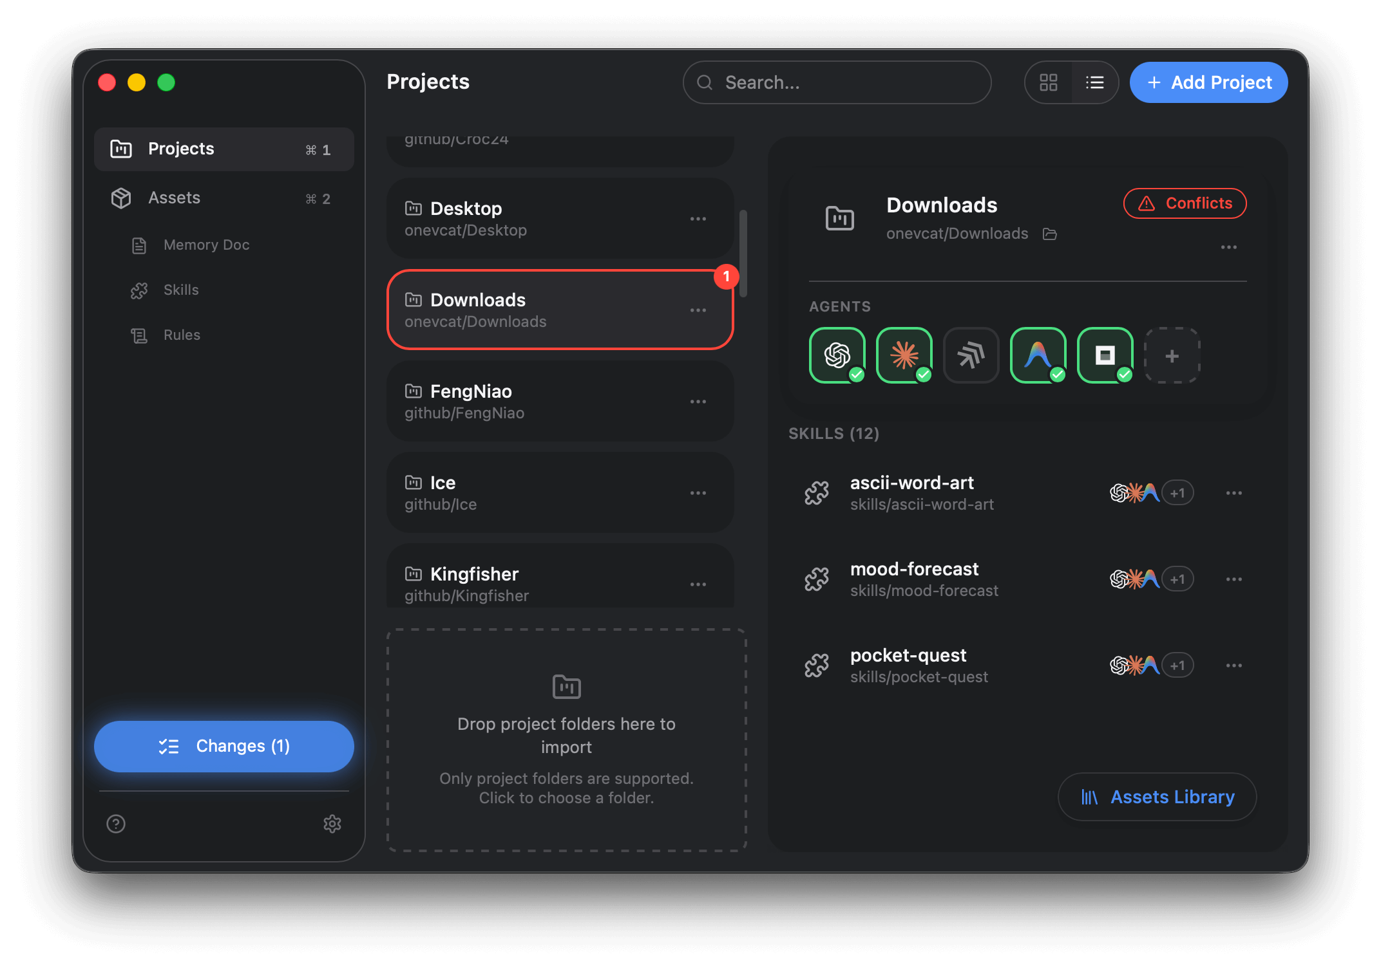Open more options for mood-forecast skill
This screenshot has width=1381, height=968.
coord(1233,579)
